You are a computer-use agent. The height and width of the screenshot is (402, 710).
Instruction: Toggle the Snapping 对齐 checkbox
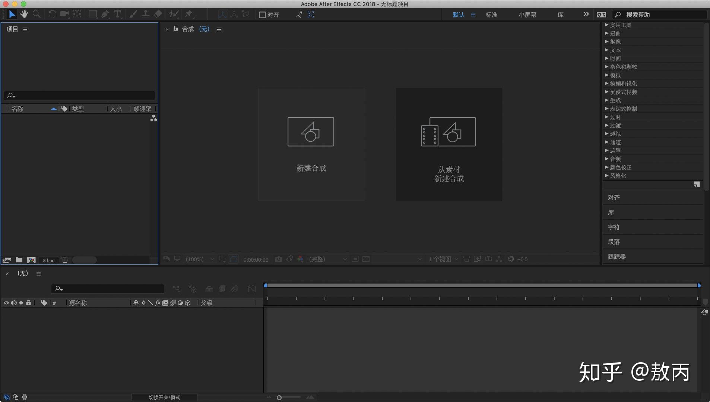(262, 15)
